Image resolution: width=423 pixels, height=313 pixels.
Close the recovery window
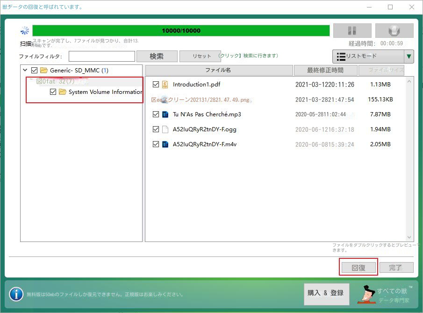(412, 7)
